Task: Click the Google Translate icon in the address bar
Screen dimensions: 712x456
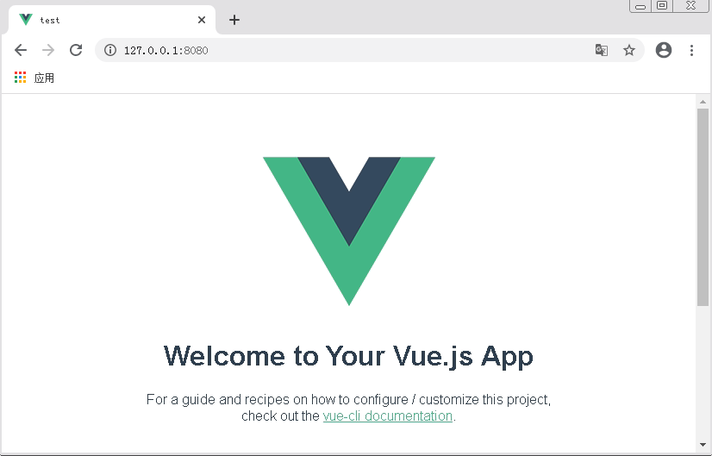Action: coord(602,50)
